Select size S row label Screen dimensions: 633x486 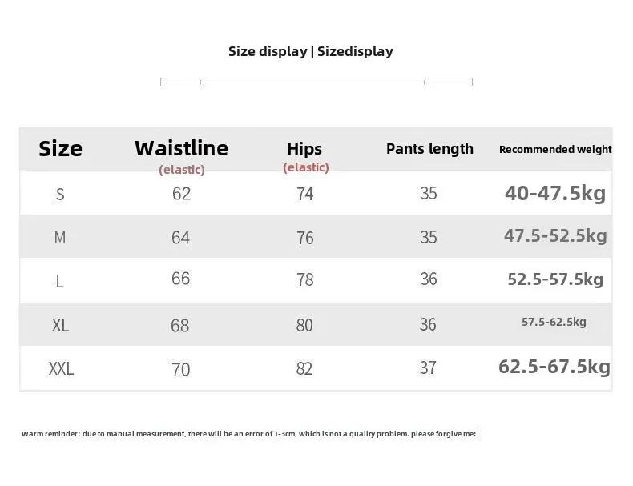pos(60,195)
